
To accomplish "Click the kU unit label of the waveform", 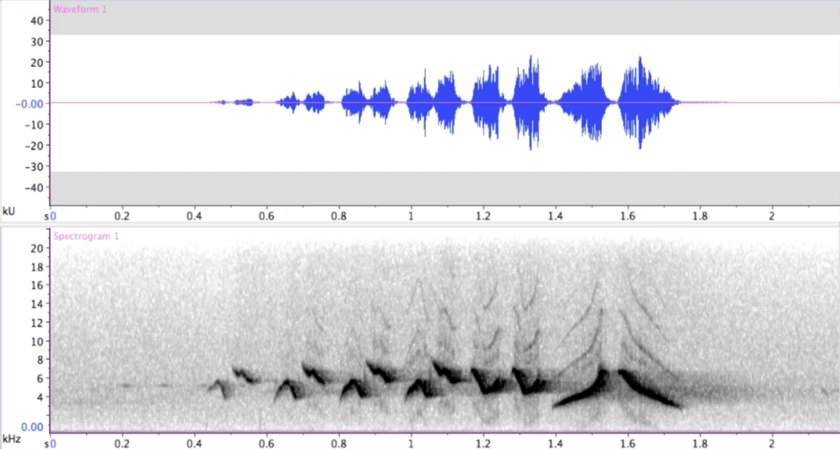I will pyautogui.click(x=8, y=211).
